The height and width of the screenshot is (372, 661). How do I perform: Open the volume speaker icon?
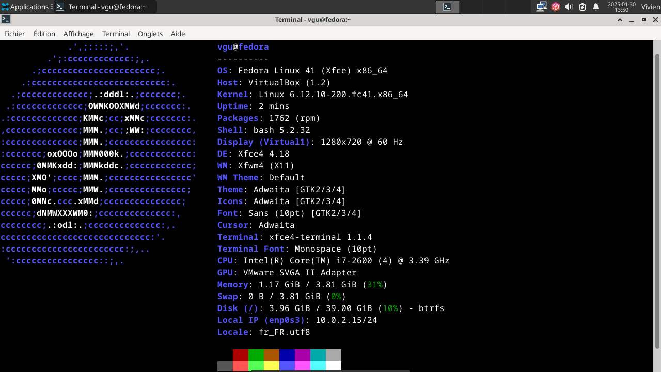click(x=569, y=7)
